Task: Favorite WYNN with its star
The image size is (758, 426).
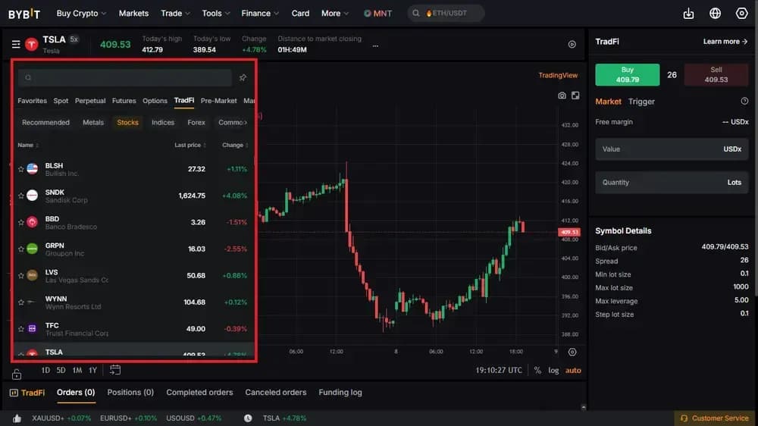Action: 20,302
